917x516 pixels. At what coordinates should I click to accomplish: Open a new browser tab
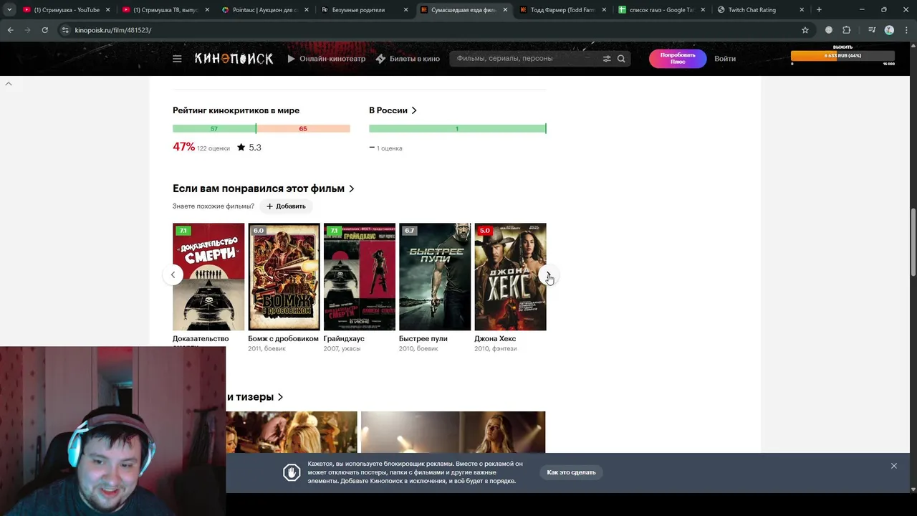(819, 10)
